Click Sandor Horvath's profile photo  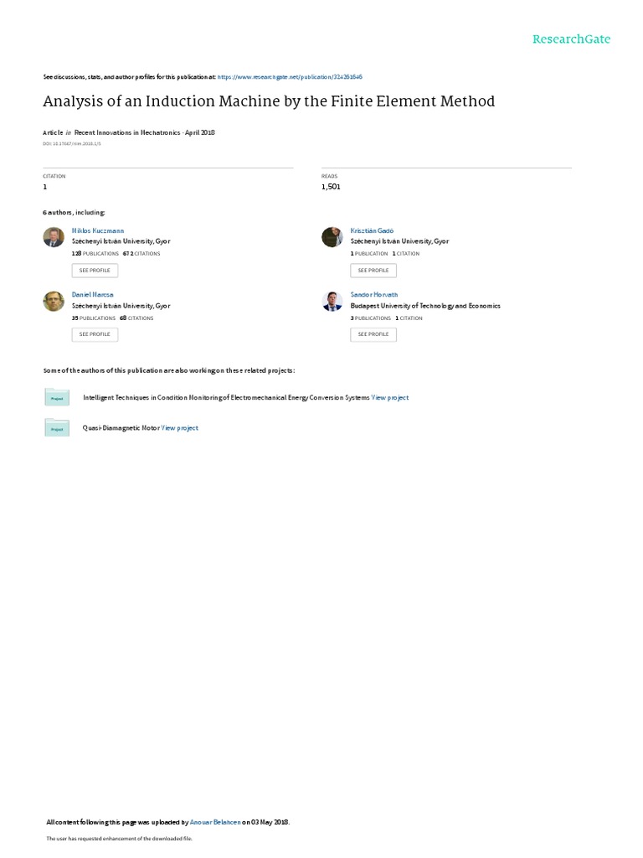[332, 302]
